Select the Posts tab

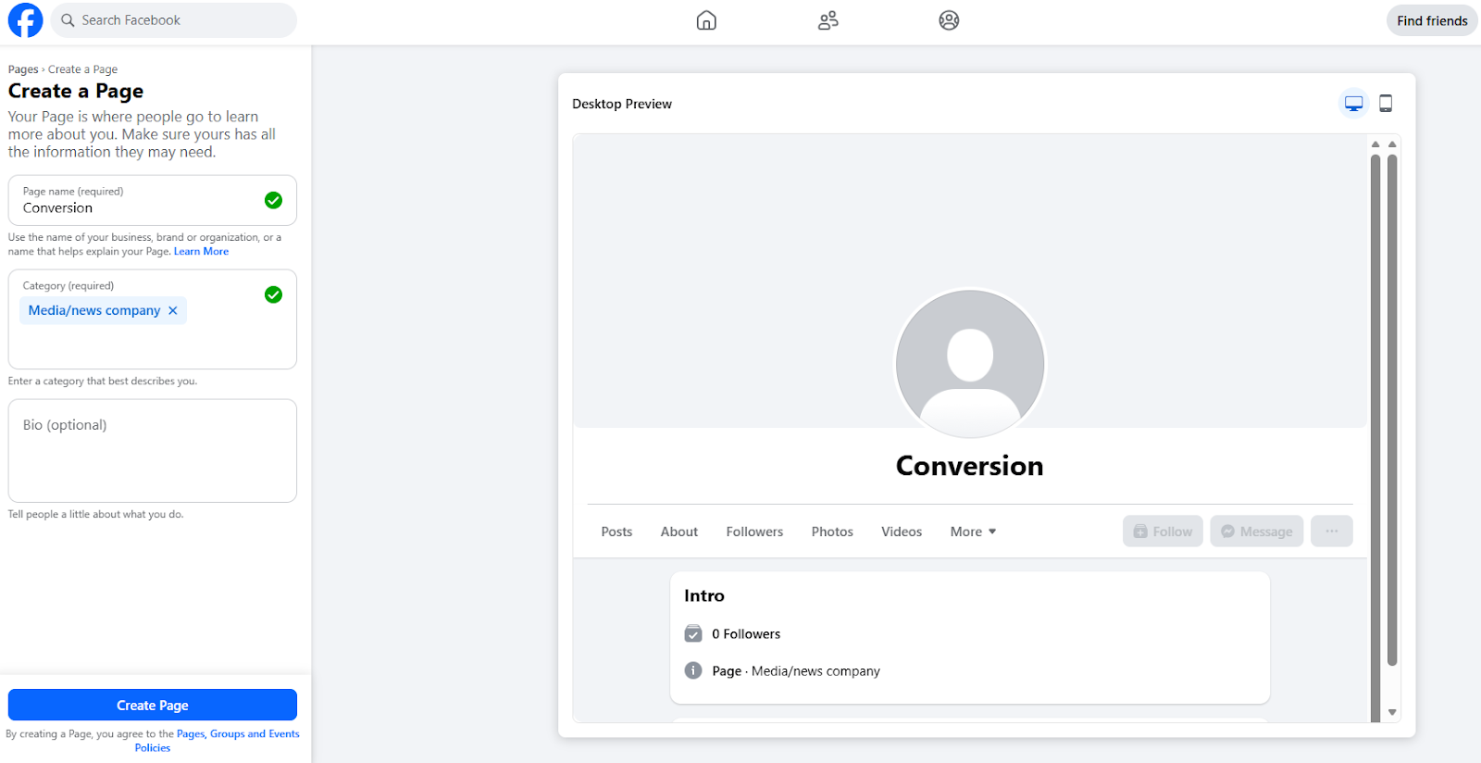click(x=616, y=532)
